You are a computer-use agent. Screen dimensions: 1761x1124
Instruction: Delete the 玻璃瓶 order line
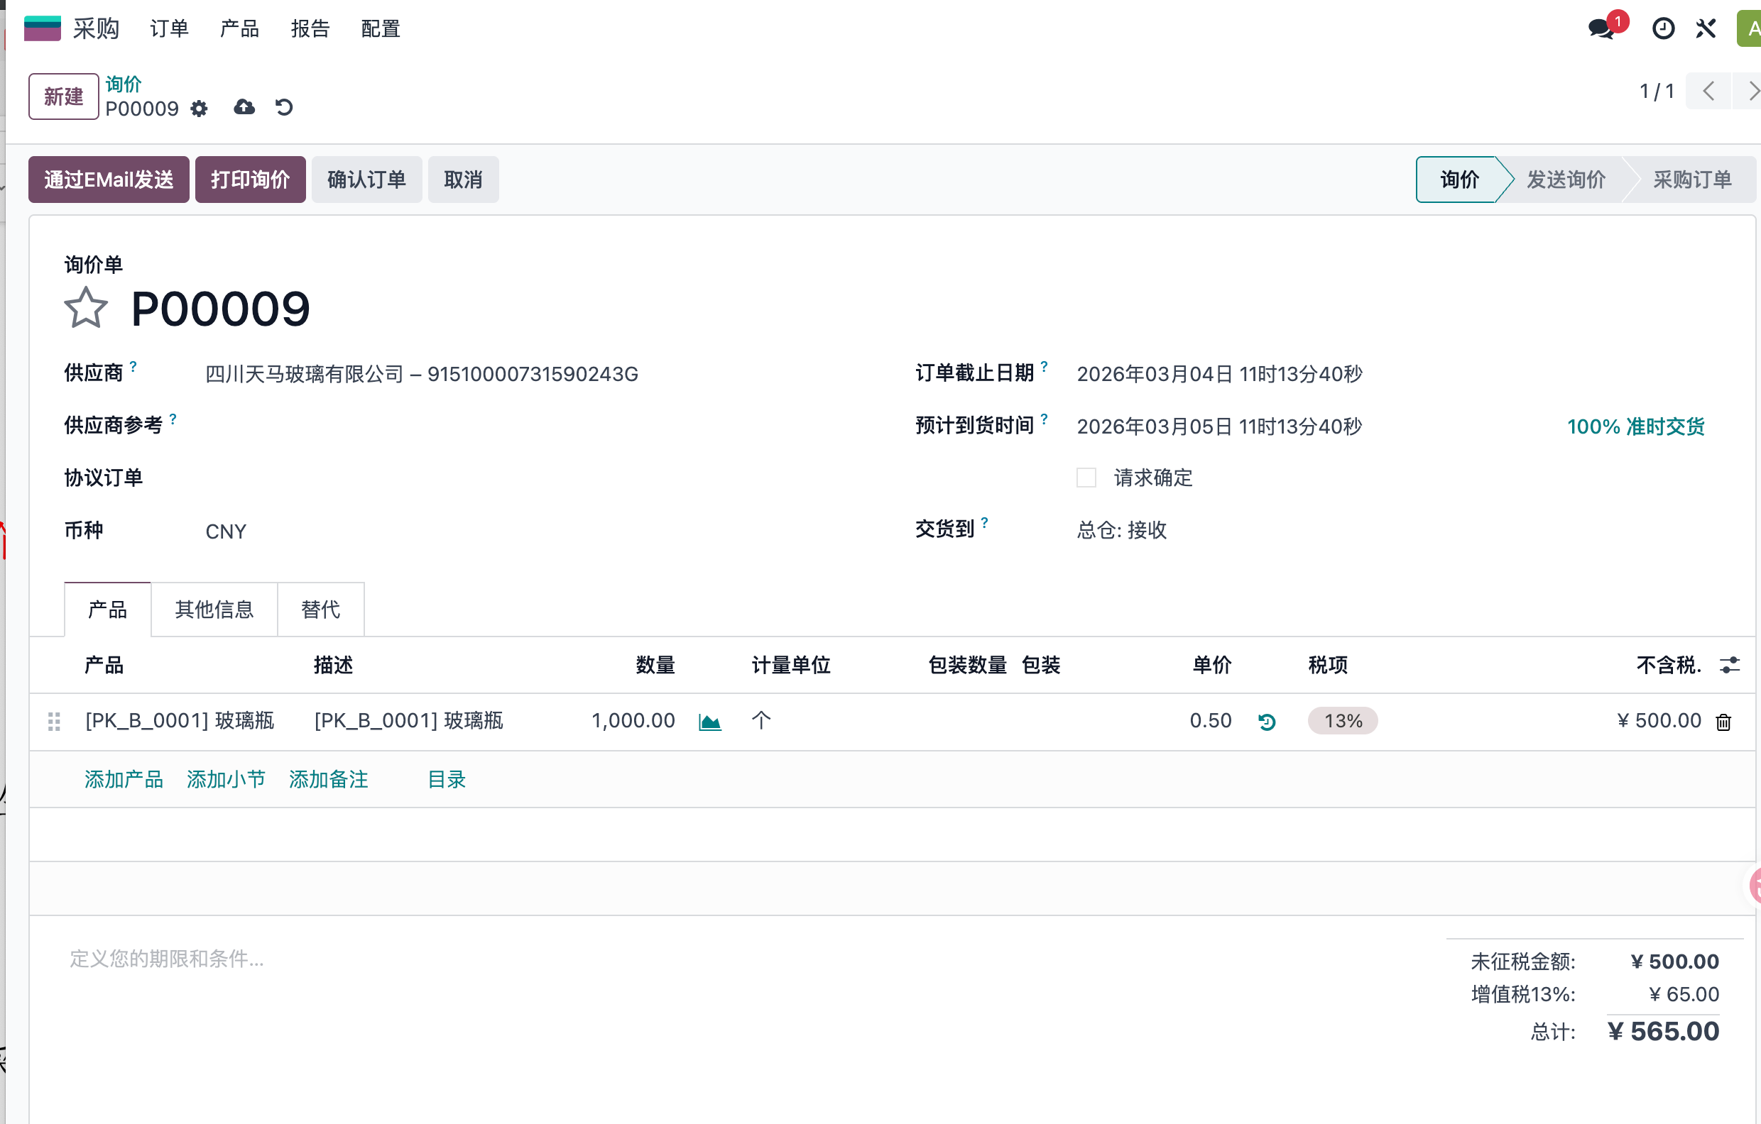1723,722
